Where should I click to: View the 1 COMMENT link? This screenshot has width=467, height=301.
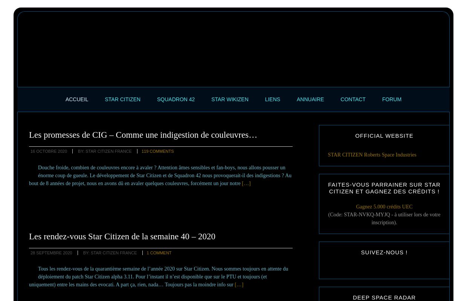click(x=159, y=253)
